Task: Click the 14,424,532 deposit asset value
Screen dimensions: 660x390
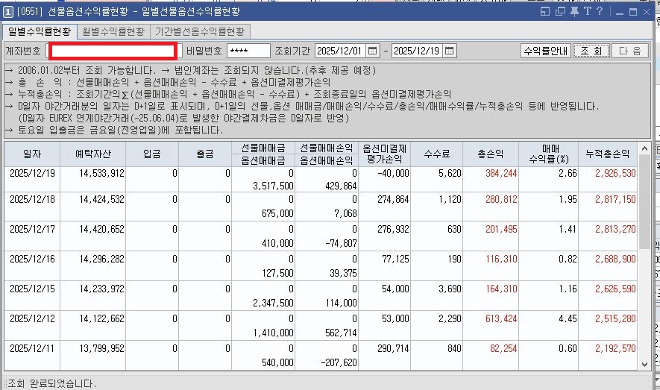Action: coord(102,199)
